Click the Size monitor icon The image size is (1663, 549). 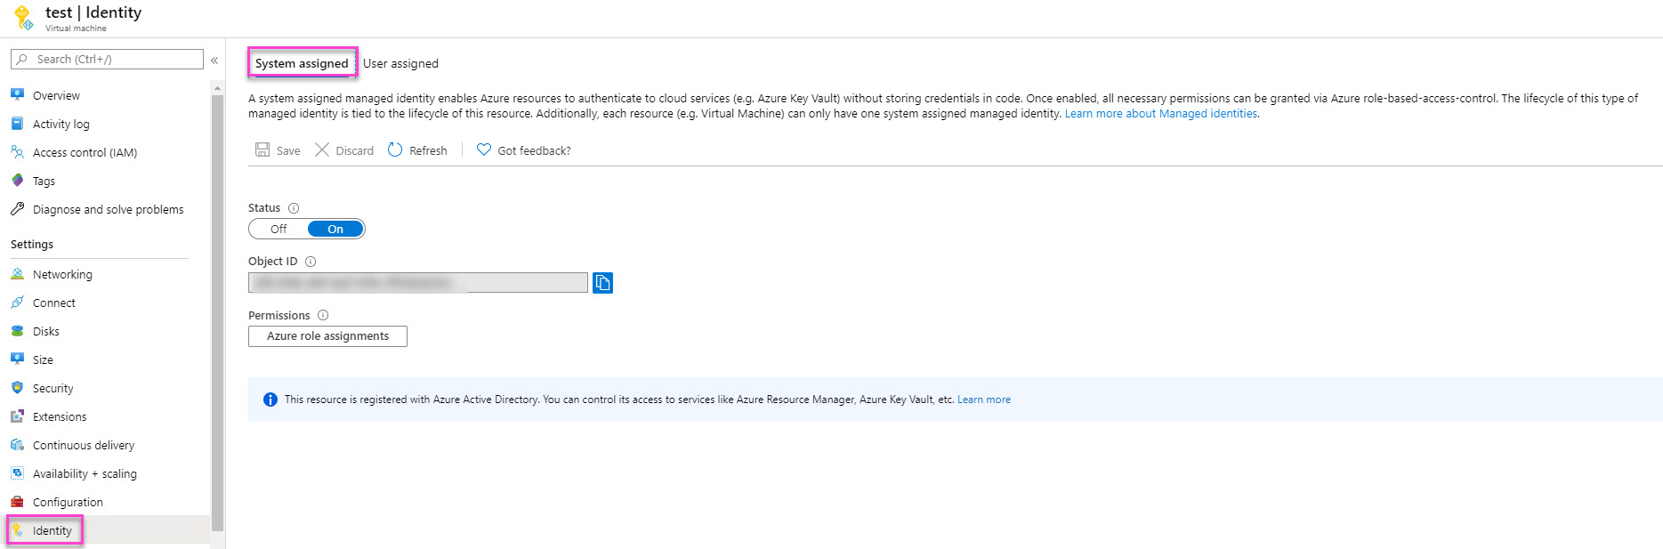point(17,359)
